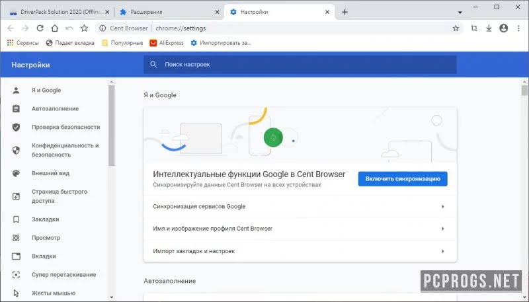529x302 pixels.
Task: Open the tab list dropdown arrow
Action: pyautogui.click(x=460, y=13)
